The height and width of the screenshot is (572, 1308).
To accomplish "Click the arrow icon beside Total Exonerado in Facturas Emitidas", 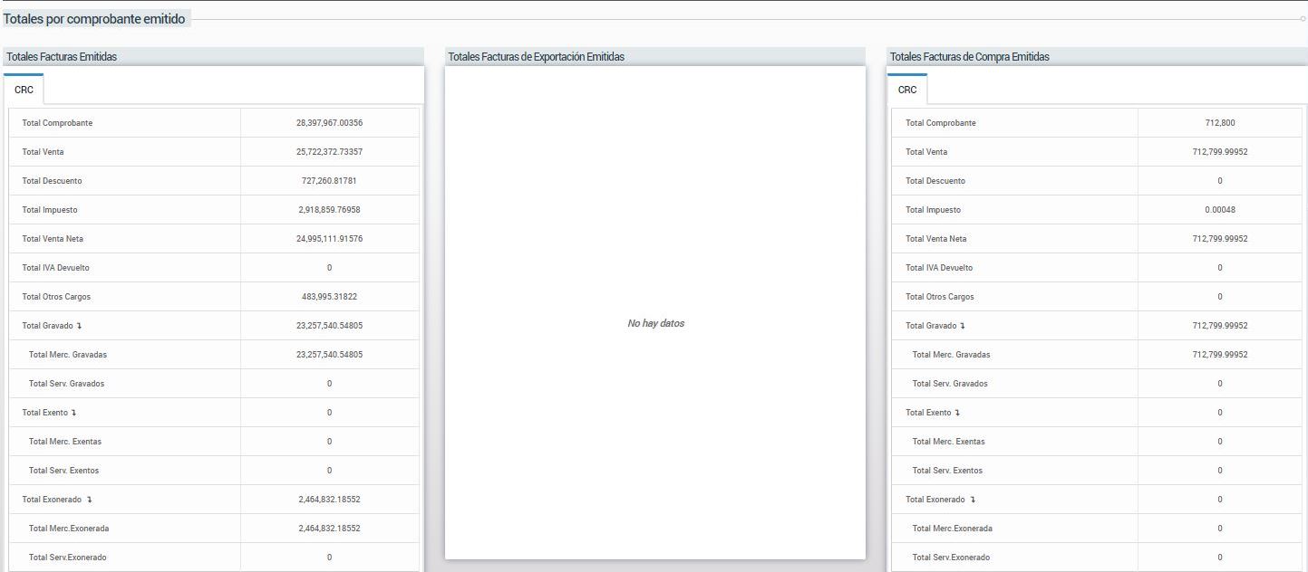I will click(x=89, y=500).
